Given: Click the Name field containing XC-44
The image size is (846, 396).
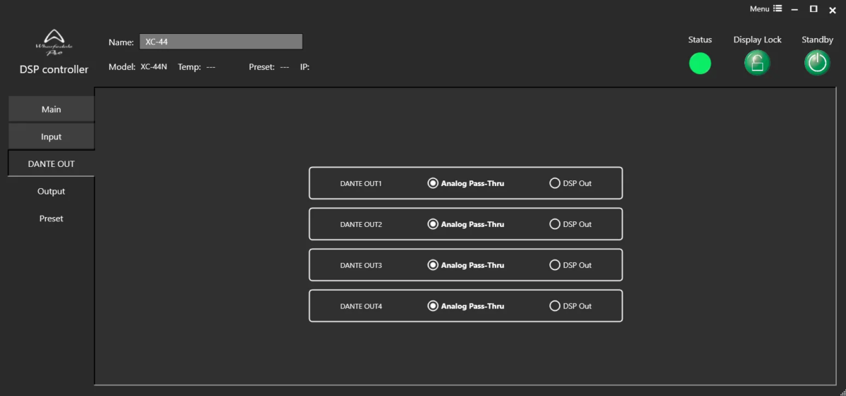Looking at the screenshot, I should [221, 42].
